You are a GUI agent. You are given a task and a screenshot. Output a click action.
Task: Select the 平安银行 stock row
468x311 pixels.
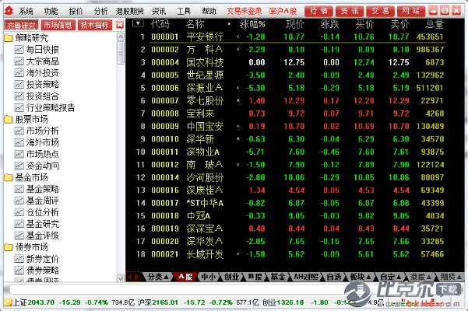[290, 37]
